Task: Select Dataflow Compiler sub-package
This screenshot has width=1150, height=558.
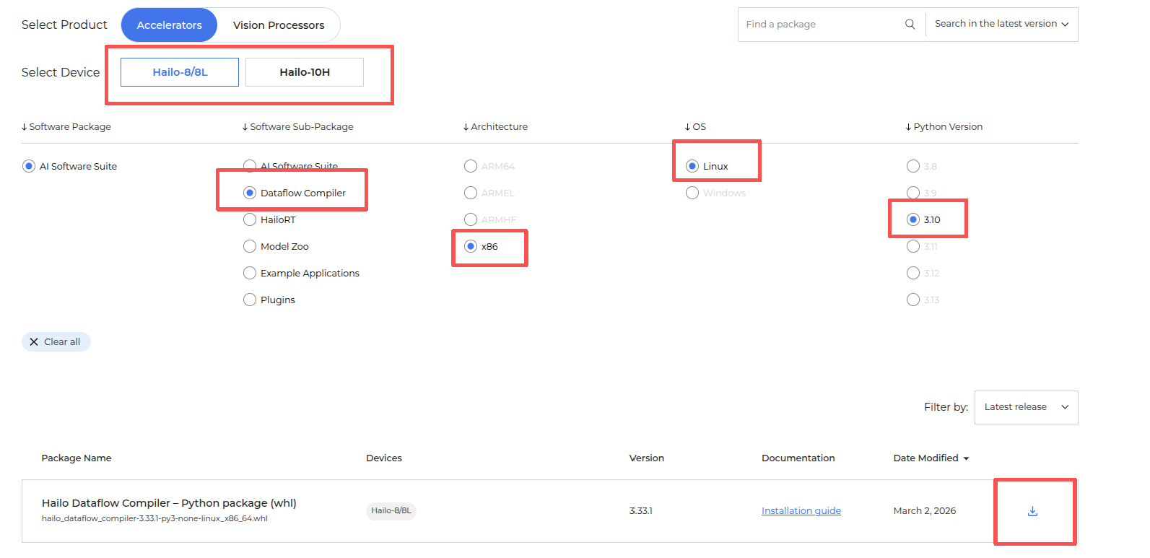Action: click(250, 193)
